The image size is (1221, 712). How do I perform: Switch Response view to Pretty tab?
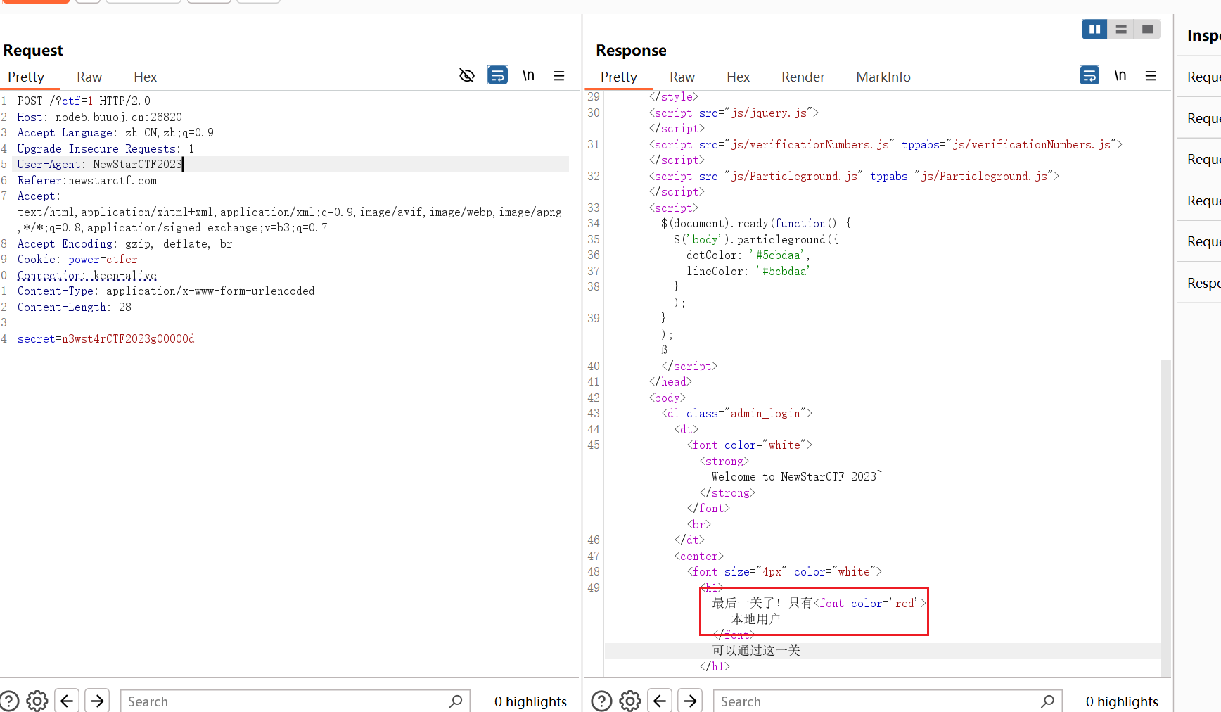(619, 77)
